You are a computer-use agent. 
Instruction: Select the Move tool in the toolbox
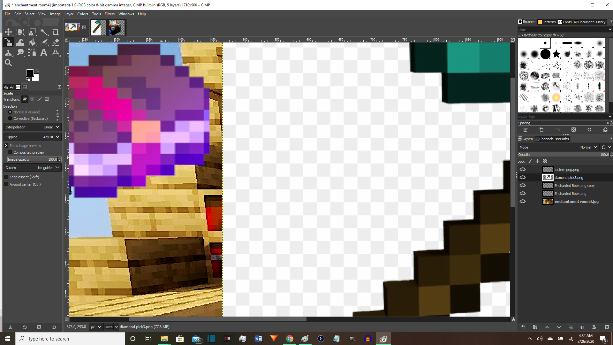8,32
